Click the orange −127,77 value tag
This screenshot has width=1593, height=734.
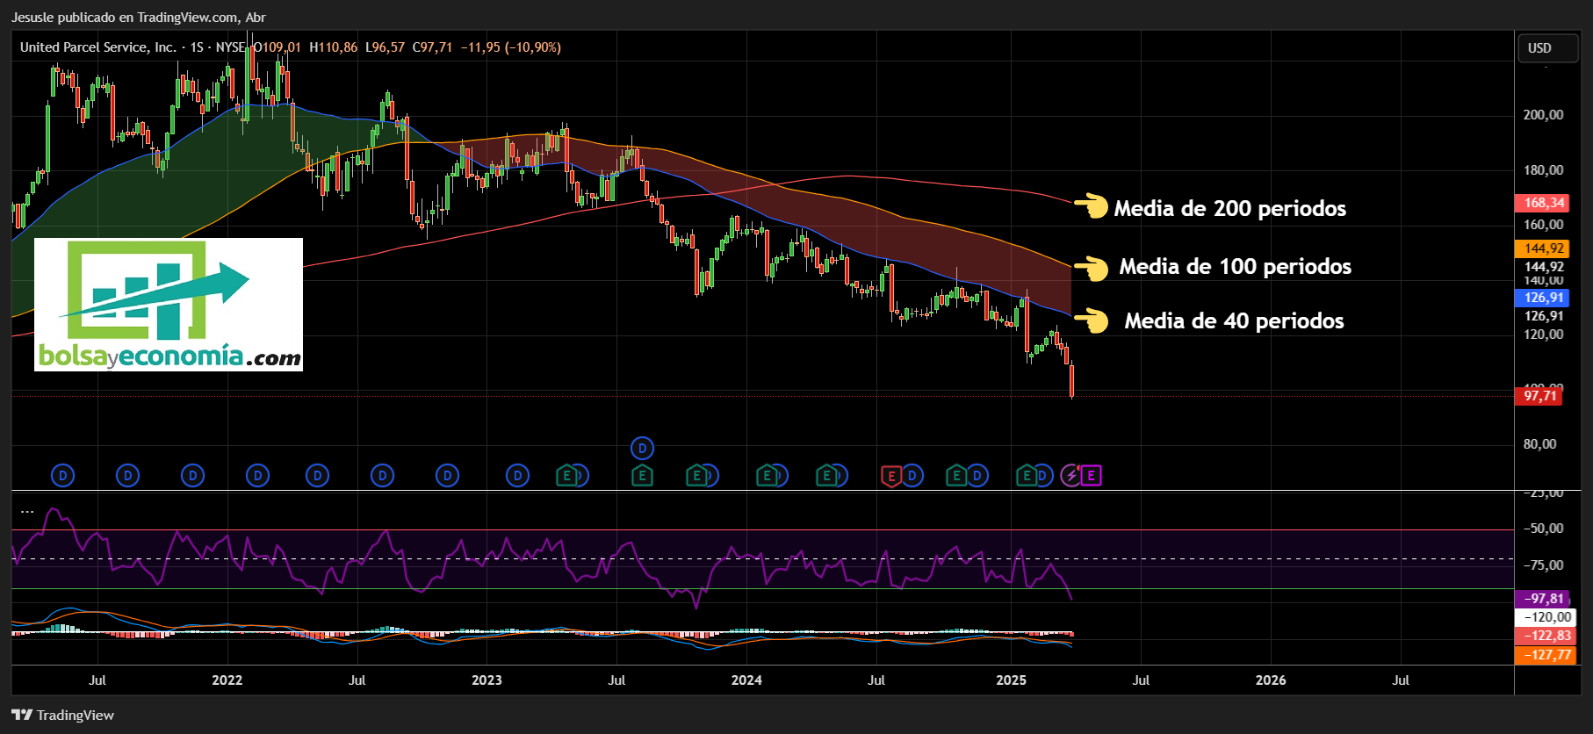tap(1546, 655)
